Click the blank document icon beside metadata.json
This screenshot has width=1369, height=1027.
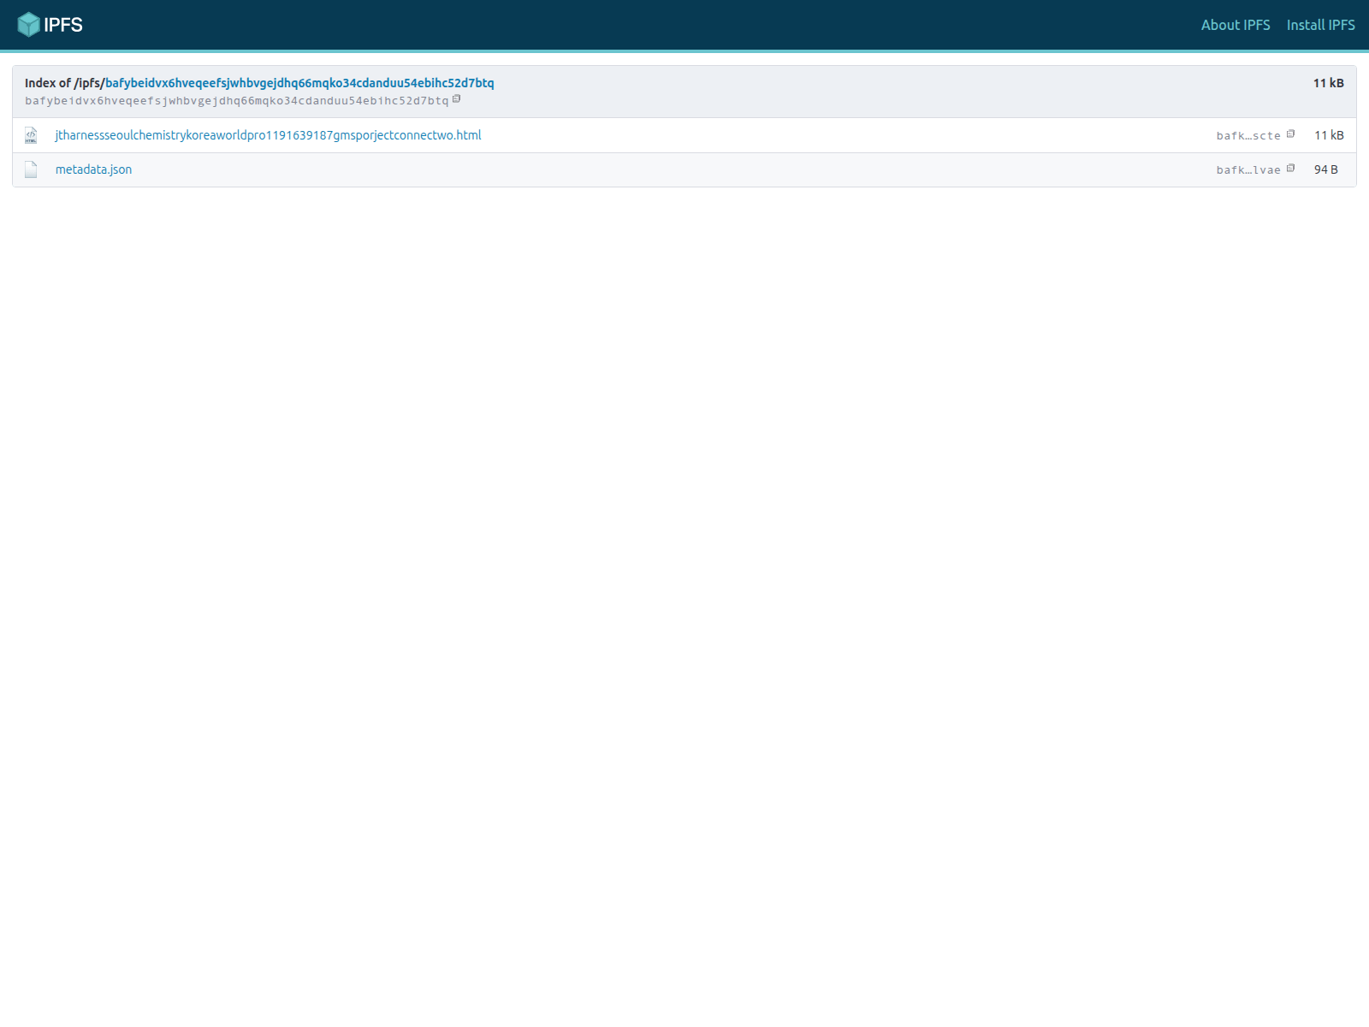pos(31,169)
